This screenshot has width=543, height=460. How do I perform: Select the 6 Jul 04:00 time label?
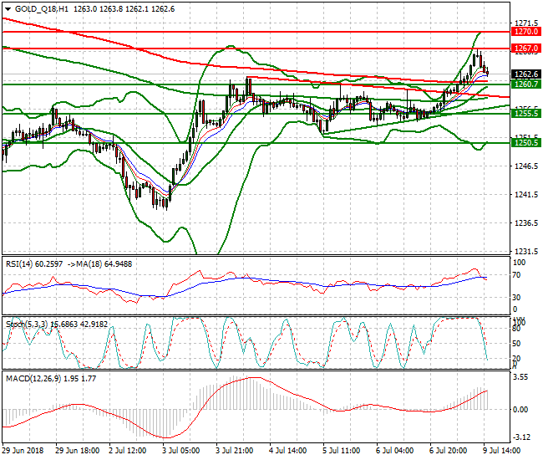point(395,451)
